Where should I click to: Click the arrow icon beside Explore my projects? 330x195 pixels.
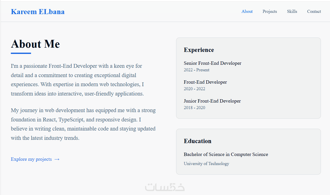(57, 159)
